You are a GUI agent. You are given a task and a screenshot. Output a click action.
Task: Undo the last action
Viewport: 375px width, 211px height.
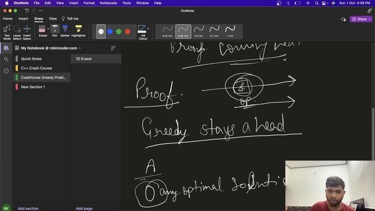27,11
